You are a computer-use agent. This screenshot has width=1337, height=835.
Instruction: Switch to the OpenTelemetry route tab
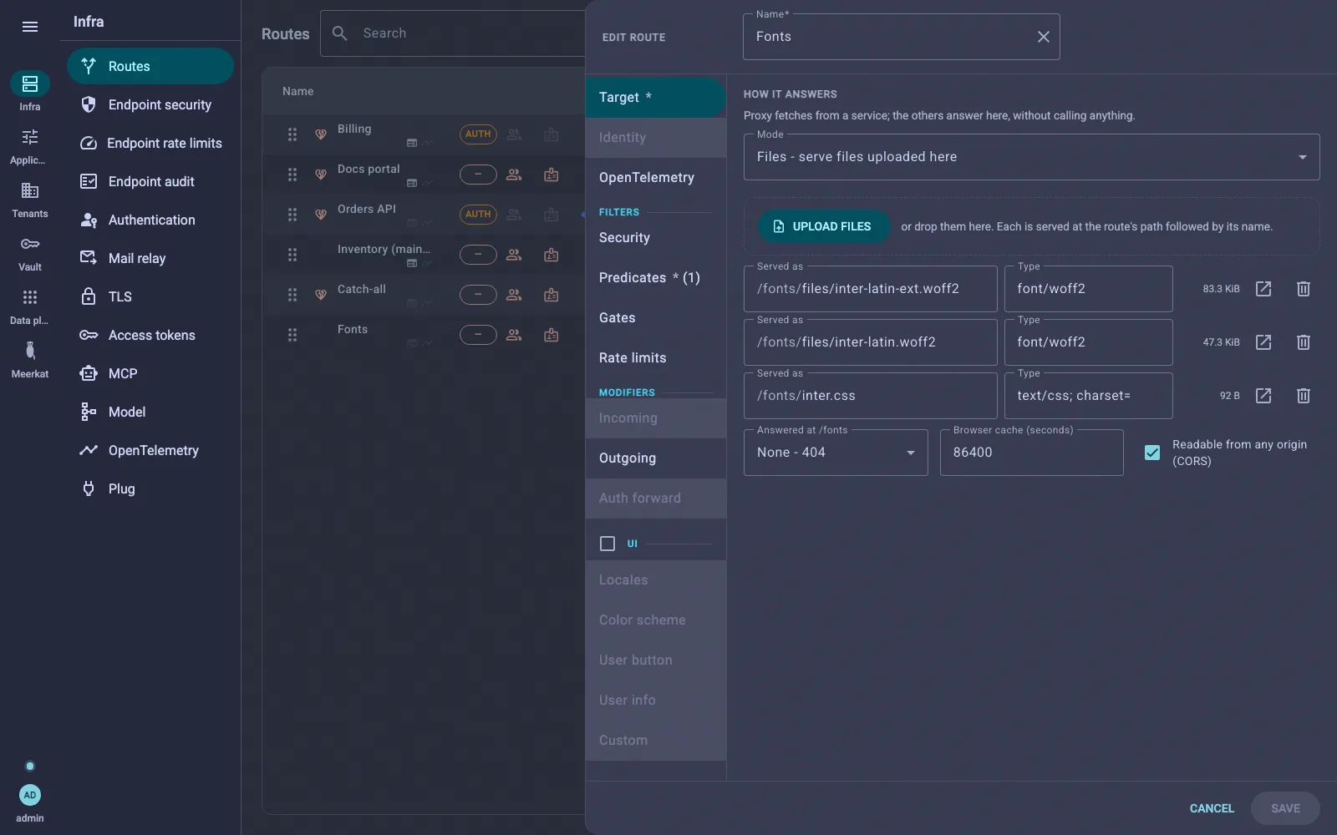[655, 178]
